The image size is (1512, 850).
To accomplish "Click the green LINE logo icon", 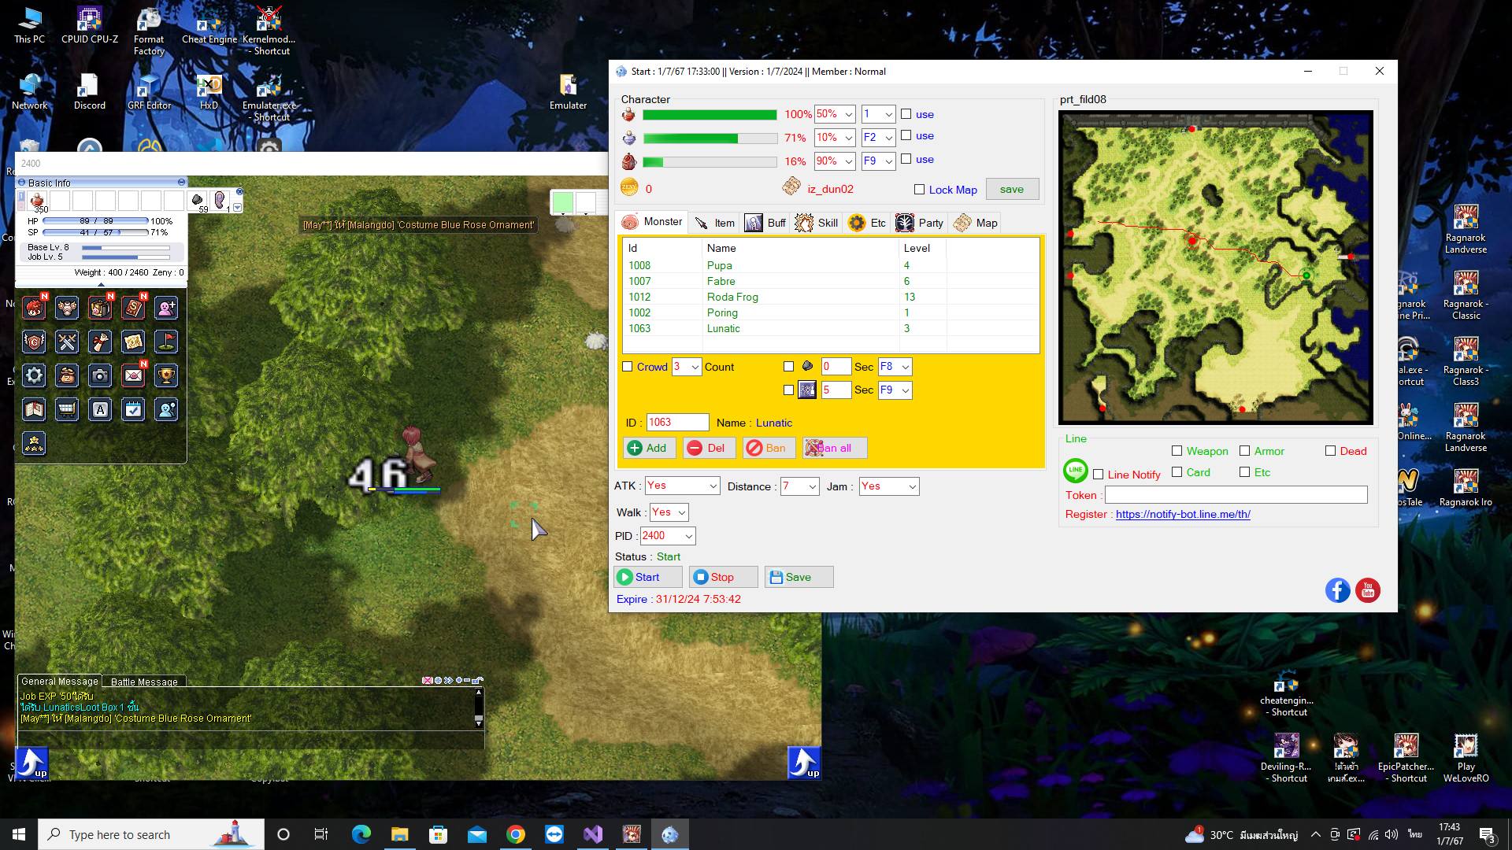I will tap(1075, 471).
